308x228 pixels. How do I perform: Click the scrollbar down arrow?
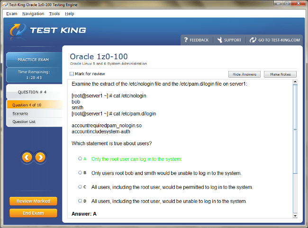point(295,216)
